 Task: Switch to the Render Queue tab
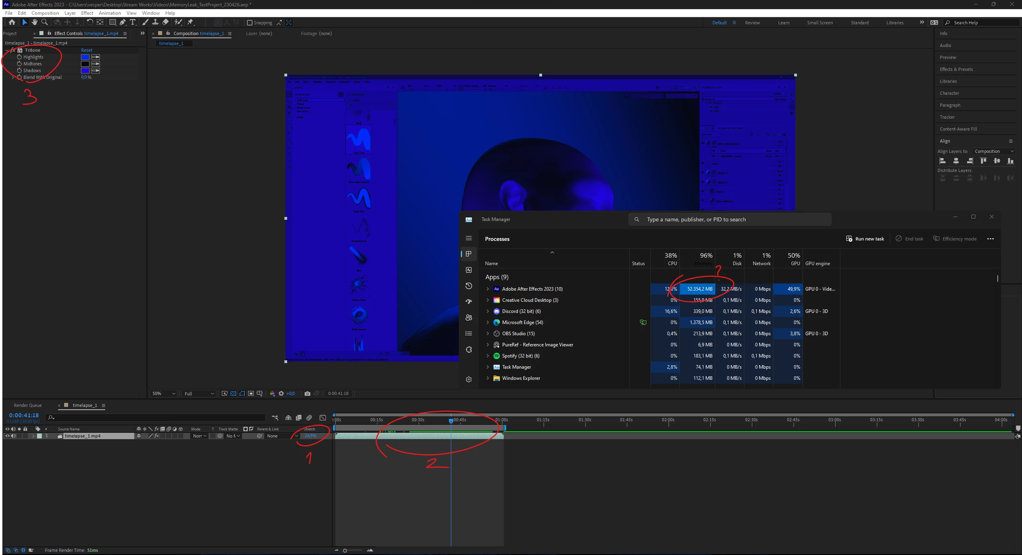click(x=27, y=405)
